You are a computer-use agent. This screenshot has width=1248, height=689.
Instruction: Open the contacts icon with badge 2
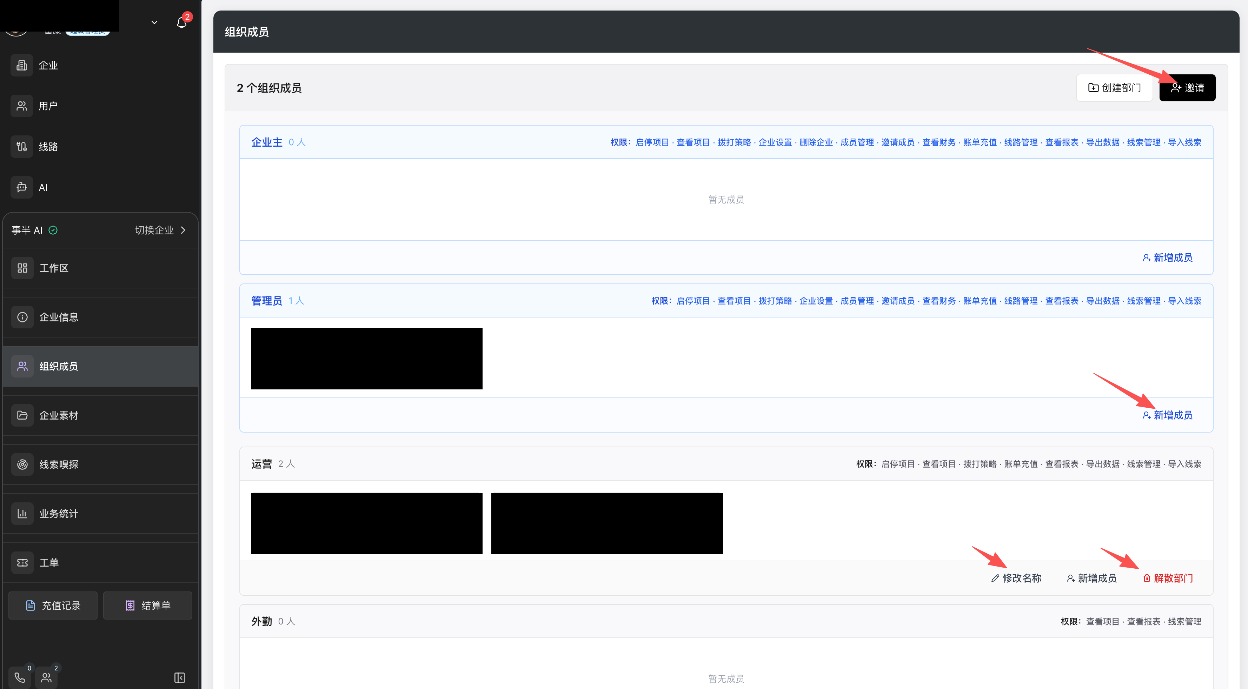click(x=47, y=677)
